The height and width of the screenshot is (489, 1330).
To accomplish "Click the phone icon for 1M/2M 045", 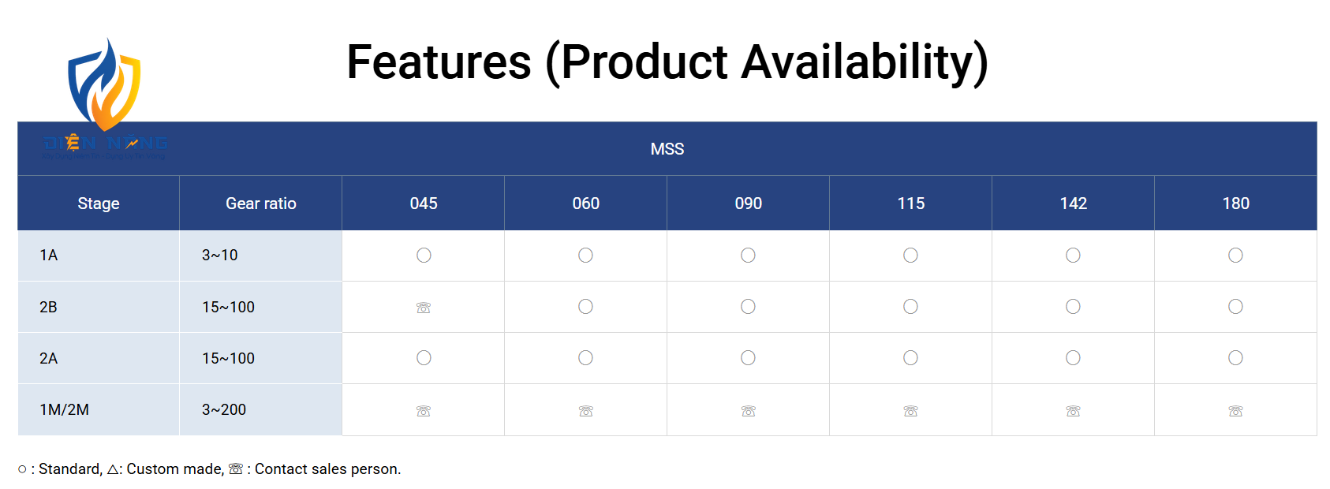I will pos(424,411).
